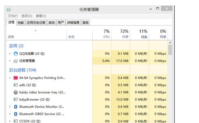This screenshot has height=123, width=199.
Task: Select the baidu video browser tray name
Action: click(42, 92)
